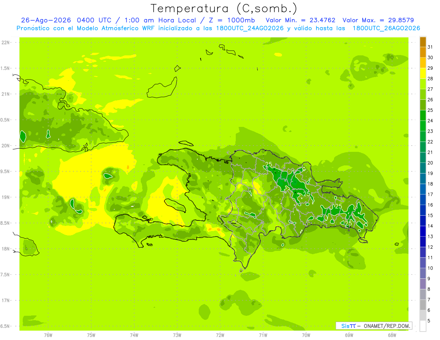Click the '20N' latitude label
The width and height of the screenshot is (440, 340).
point(6,146)
